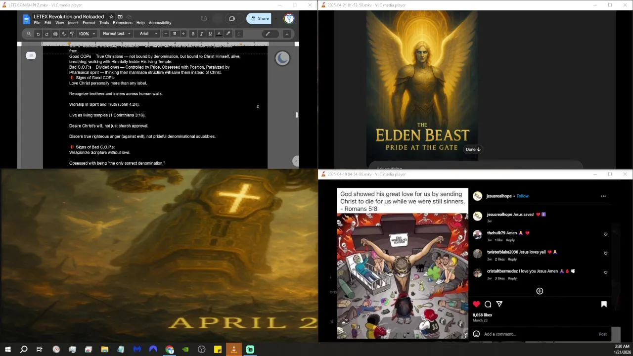Print the document using the printer icon
Viewport: 633px width, 356px height.
coord(55,34)
